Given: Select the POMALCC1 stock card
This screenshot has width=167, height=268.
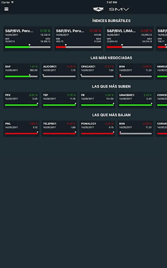Looking at the screenshot, I should tap(97, 129).
